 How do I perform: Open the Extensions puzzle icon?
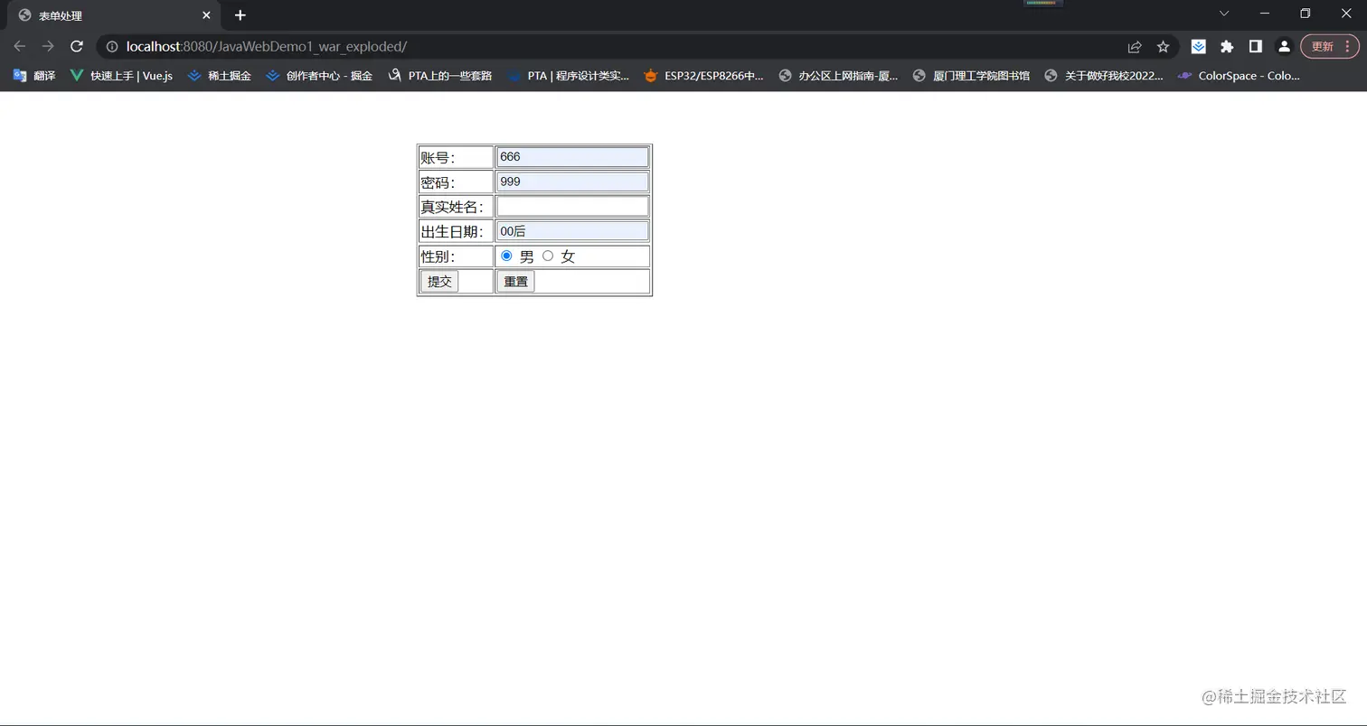pyautogui.click(x=1227, y=46)
